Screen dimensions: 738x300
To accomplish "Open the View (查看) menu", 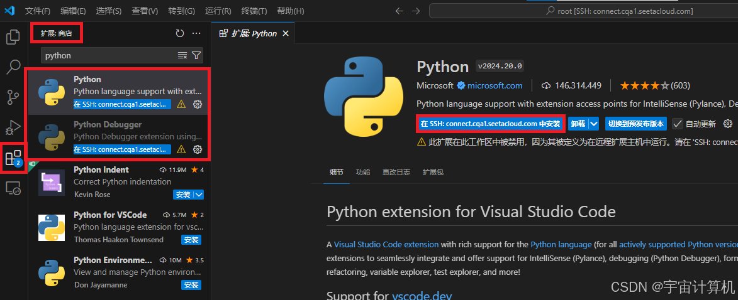I will coord(145,11).
